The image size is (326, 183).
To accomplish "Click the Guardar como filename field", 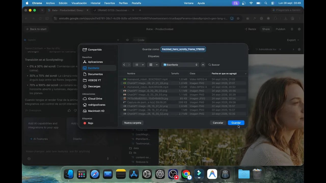I will tap(183, 49).
